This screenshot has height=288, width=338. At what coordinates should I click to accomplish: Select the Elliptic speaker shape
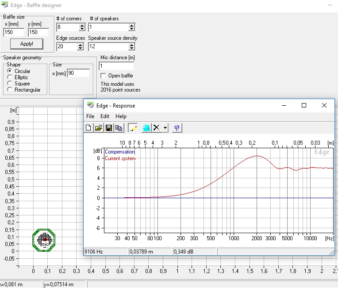pos(9,77)
